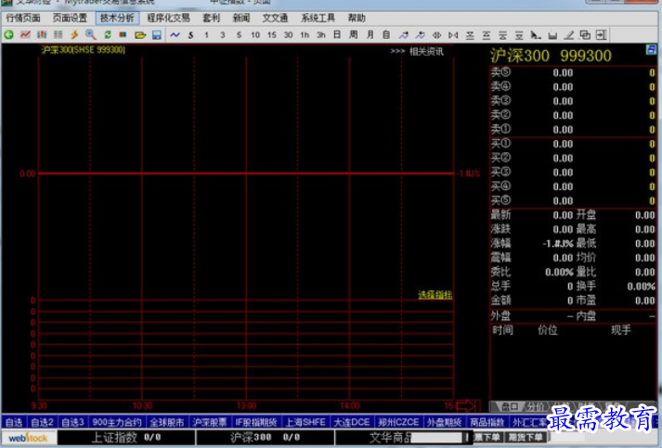The image size is (662, 448).
Task: Open the 帮助 menu
Action: tap(357, 19)
